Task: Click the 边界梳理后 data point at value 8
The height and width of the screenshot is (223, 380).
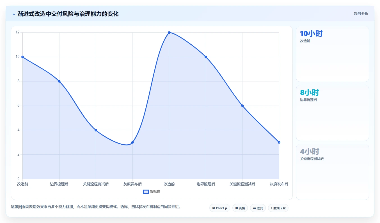Action: [x=59, y=81]
